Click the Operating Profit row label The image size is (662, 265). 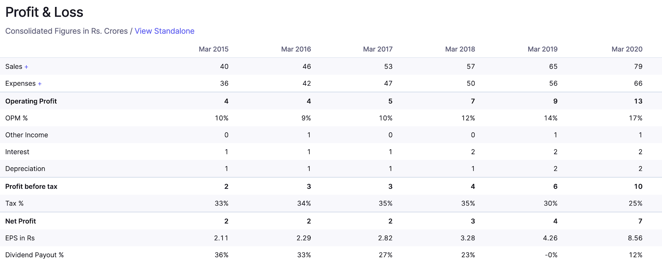click(x=31, y=101)
